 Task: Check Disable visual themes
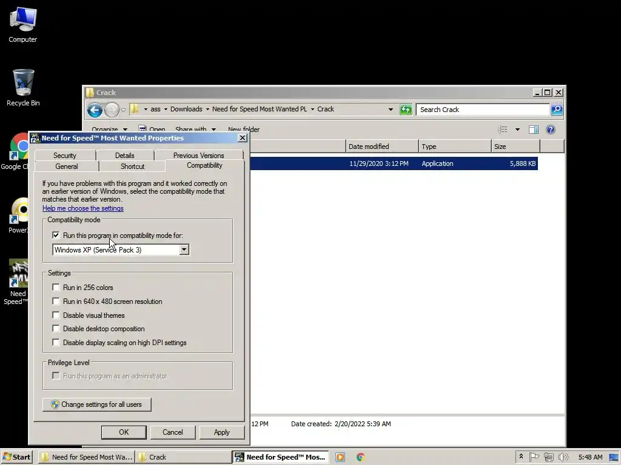coord(56,315)
